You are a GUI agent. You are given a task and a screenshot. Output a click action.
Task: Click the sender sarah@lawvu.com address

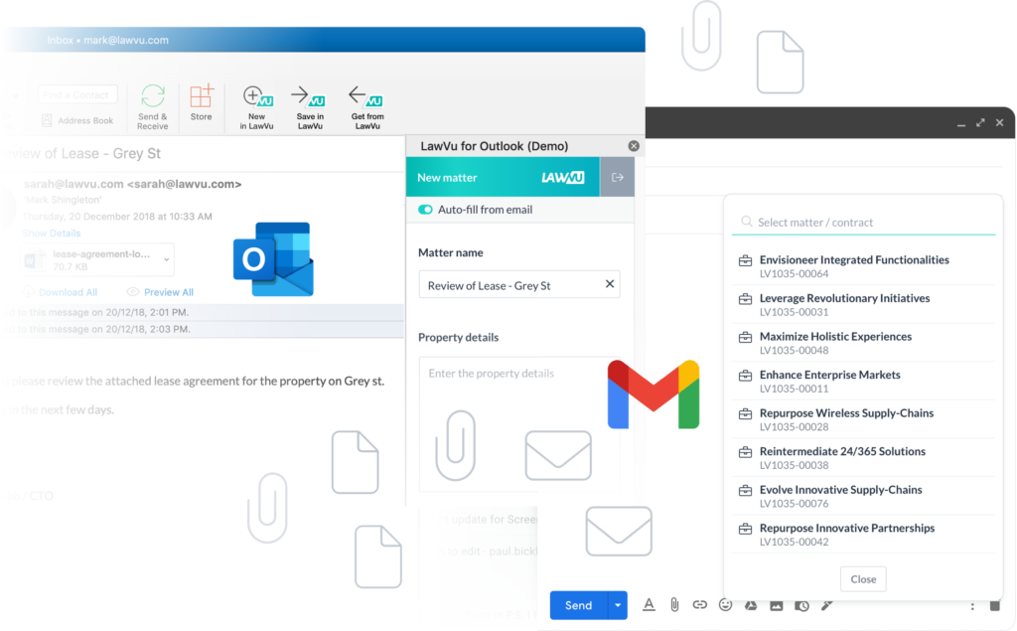coord(132,185)
